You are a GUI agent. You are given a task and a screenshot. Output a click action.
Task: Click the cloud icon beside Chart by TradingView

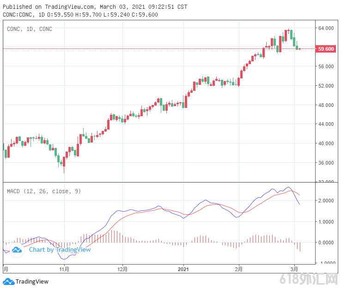[17, 250]
